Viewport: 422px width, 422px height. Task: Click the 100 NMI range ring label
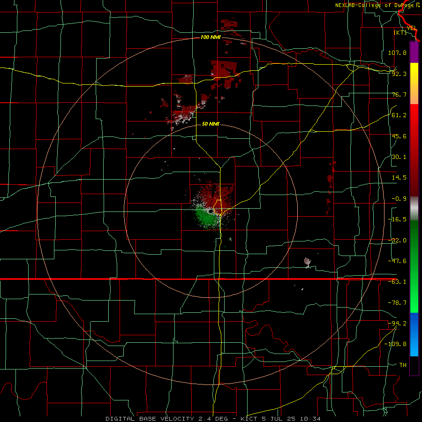211,37
